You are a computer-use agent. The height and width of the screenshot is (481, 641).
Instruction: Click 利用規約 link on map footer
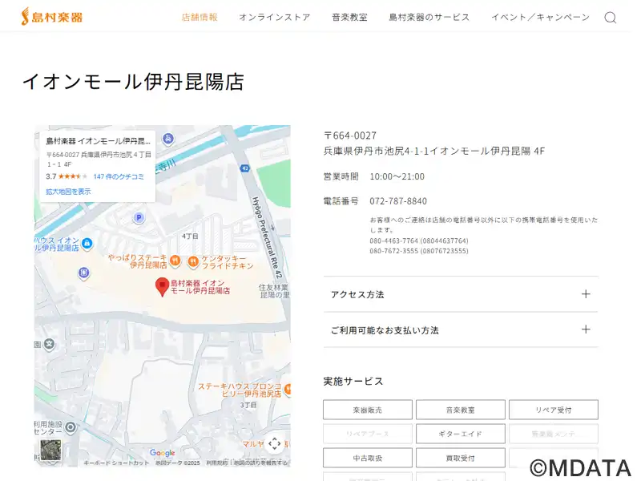[x=217, y=463]
